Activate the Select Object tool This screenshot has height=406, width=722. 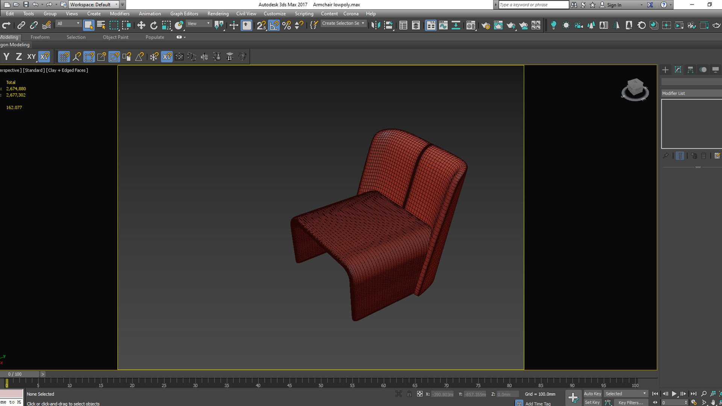click(x=88, y=25)
